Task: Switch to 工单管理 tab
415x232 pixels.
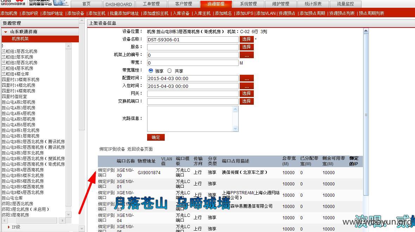Action: [x=151, y=4]
